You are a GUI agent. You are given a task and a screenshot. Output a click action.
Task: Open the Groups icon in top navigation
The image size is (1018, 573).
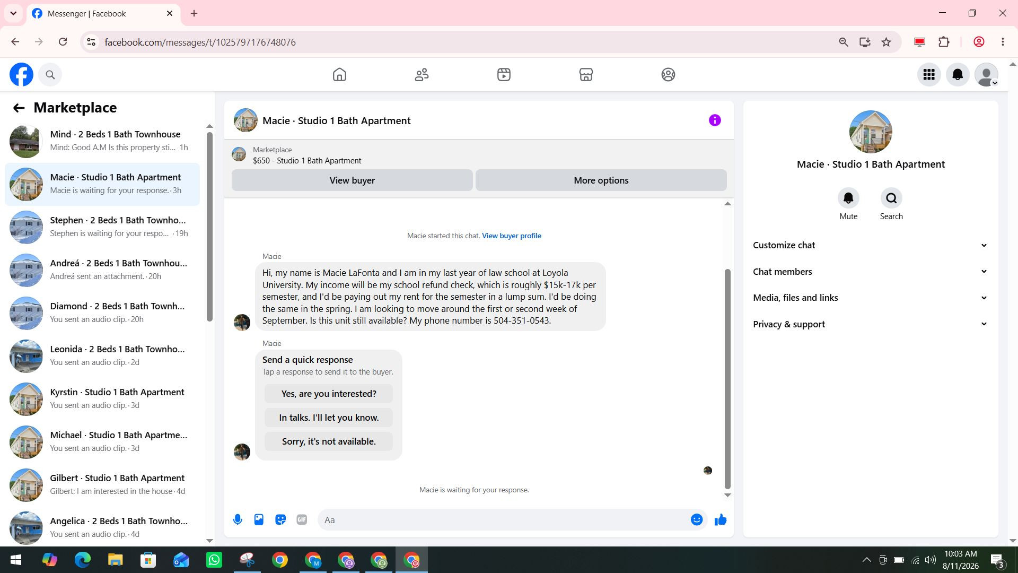point(668,75)
